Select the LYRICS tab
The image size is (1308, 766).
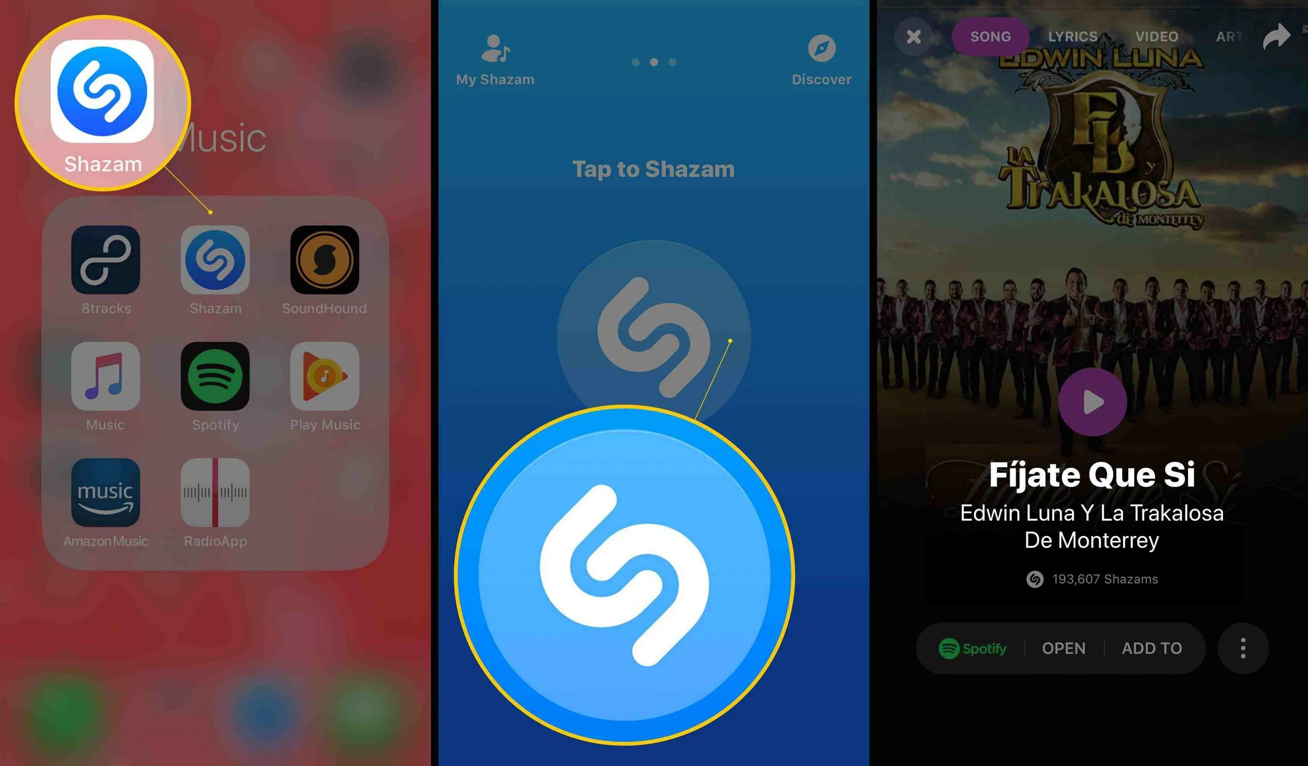pyautogui.click(x=1072, y=37)
